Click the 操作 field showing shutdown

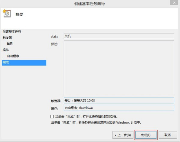click(119, 108)
